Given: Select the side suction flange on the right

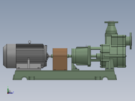Looking at the screenshot, I should 131,41.
